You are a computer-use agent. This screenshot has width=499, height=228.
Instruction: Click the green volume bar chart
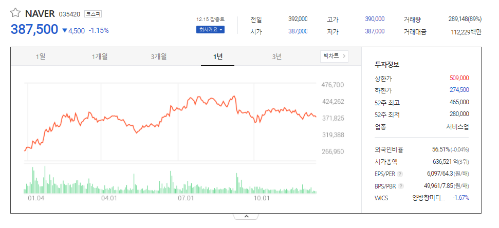point(170,180)
